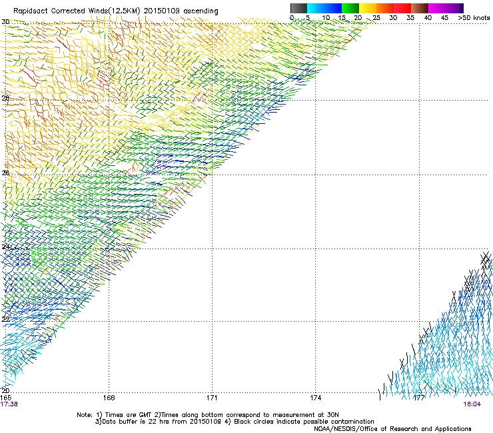Click the latitude label '30'

(5, 22)
